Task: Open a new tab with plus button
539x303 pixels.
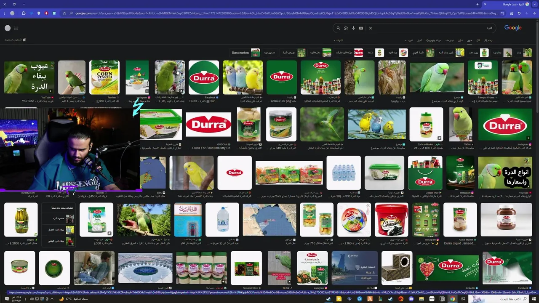Action: tap(477, 4)
